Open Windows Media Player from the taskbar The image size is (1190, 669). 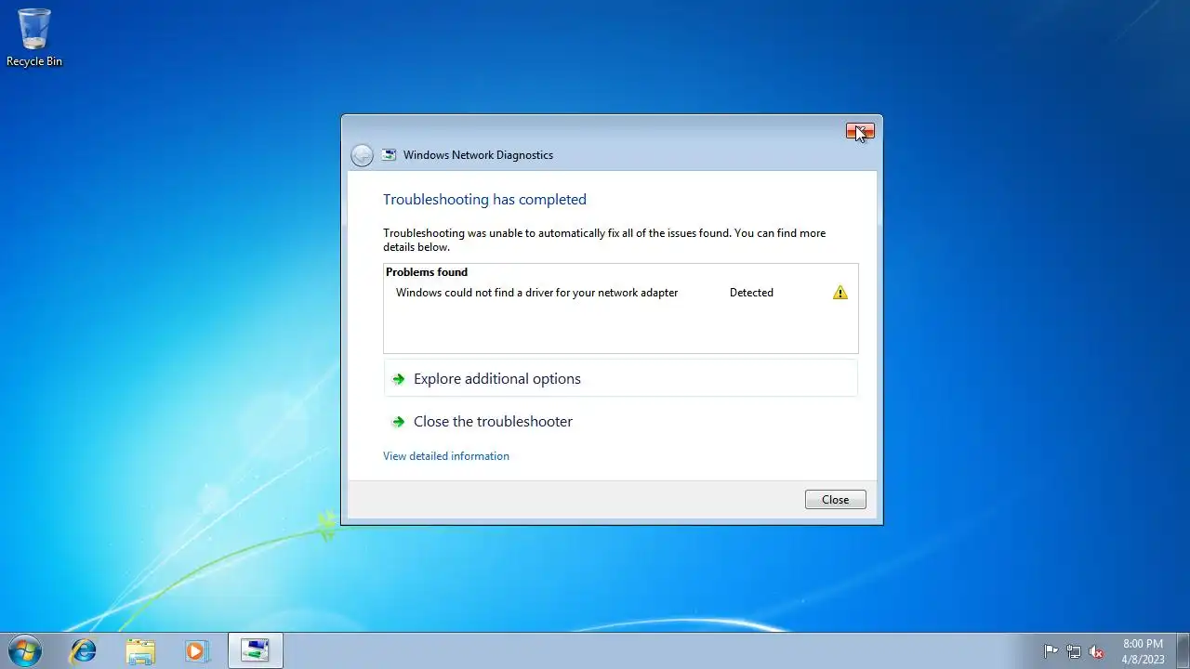[196, 650]
